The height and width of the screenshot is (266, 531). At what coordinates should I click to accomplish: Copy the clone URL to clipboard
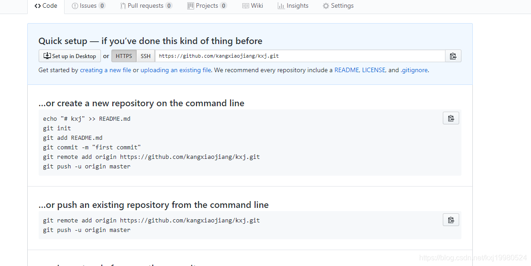[x=453, y=56]
